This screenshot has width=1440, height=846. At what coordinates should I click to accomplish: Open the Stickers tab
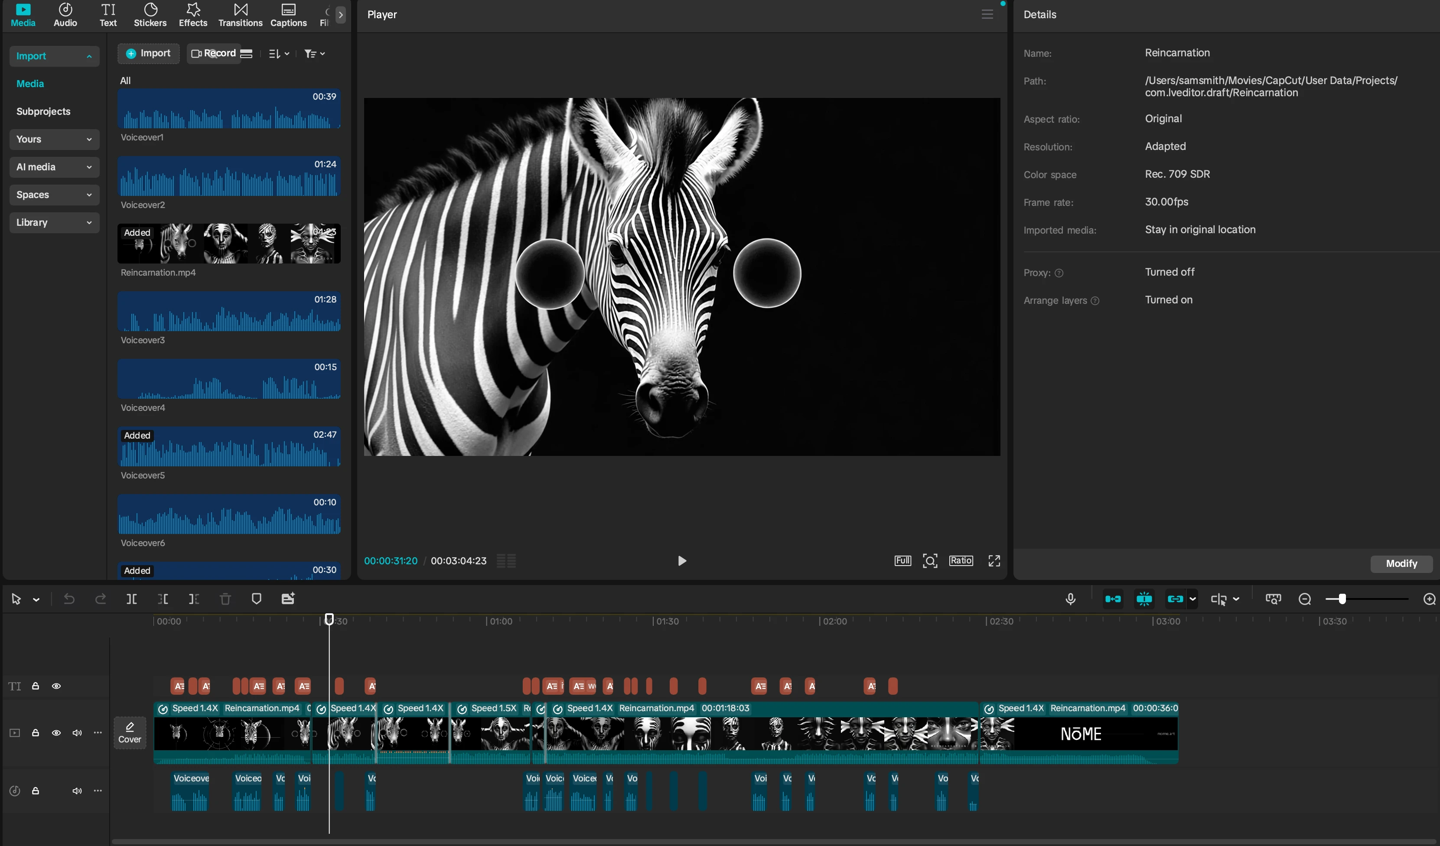pos(150,15)
